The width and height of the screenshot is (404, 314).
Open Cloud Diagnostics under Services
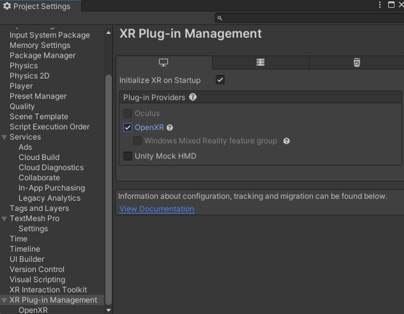(51, 168)
